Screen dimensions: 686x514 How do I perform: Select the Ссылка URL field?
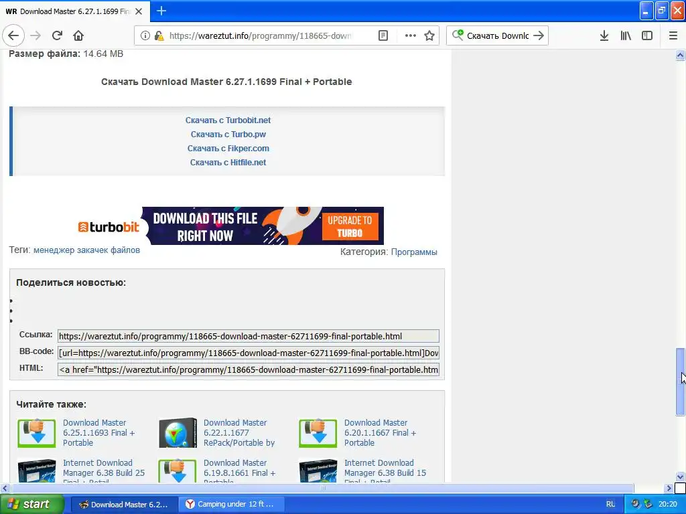pos(248,336)
